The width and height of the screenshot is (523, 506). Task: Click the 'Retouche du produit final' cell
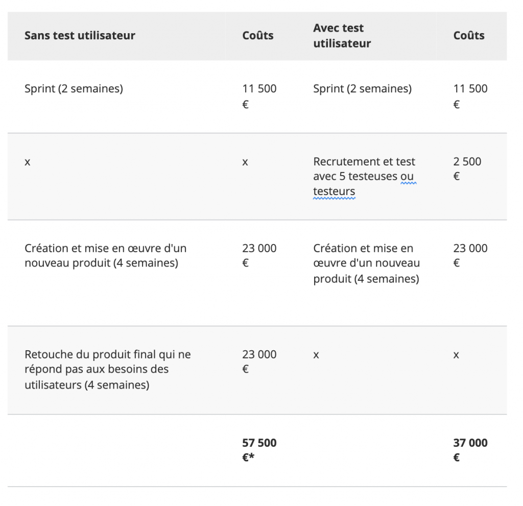pyautogui.click(x=108, y=370)
